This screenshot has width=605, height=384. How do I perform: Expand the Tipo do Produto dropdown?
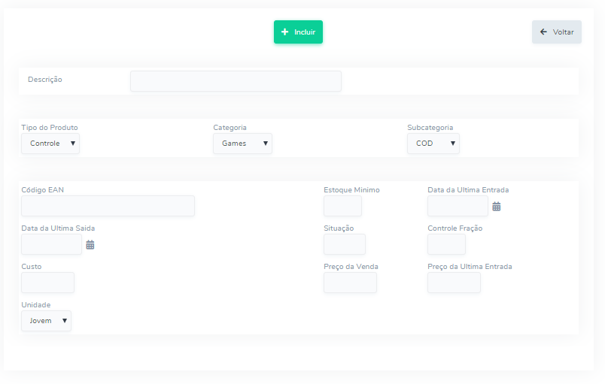[50, 144]
